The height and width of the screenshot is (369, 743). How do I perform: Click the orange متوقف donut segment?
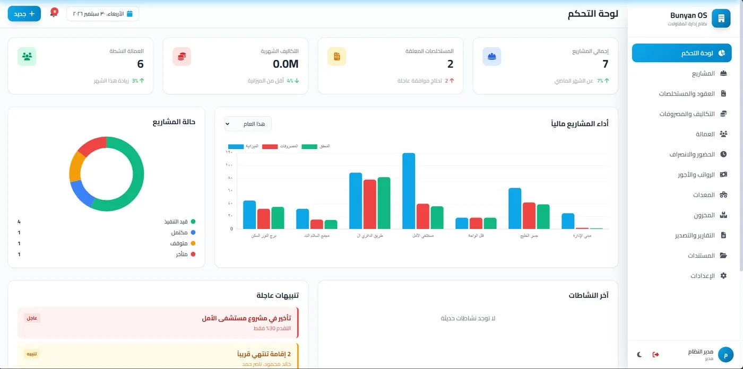point(76,167)
